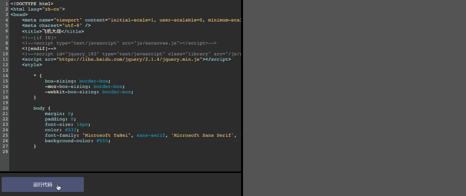Click the color: #333 line
Image resolution: width=466 pixels, height=196 pixels.
[62, 130]
